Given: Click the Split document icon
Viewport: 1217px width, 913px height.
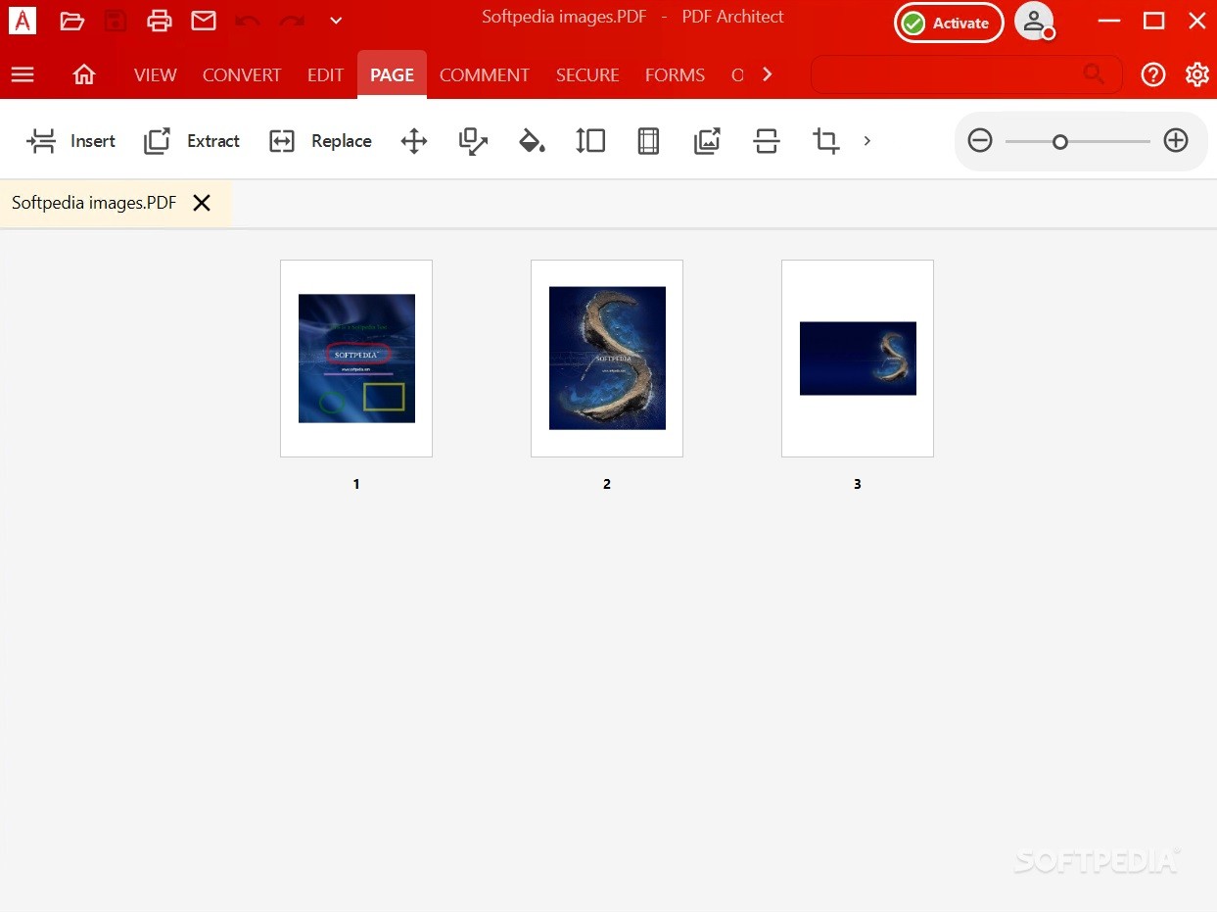Looking at the screenshot, I should tap(767, 141).
